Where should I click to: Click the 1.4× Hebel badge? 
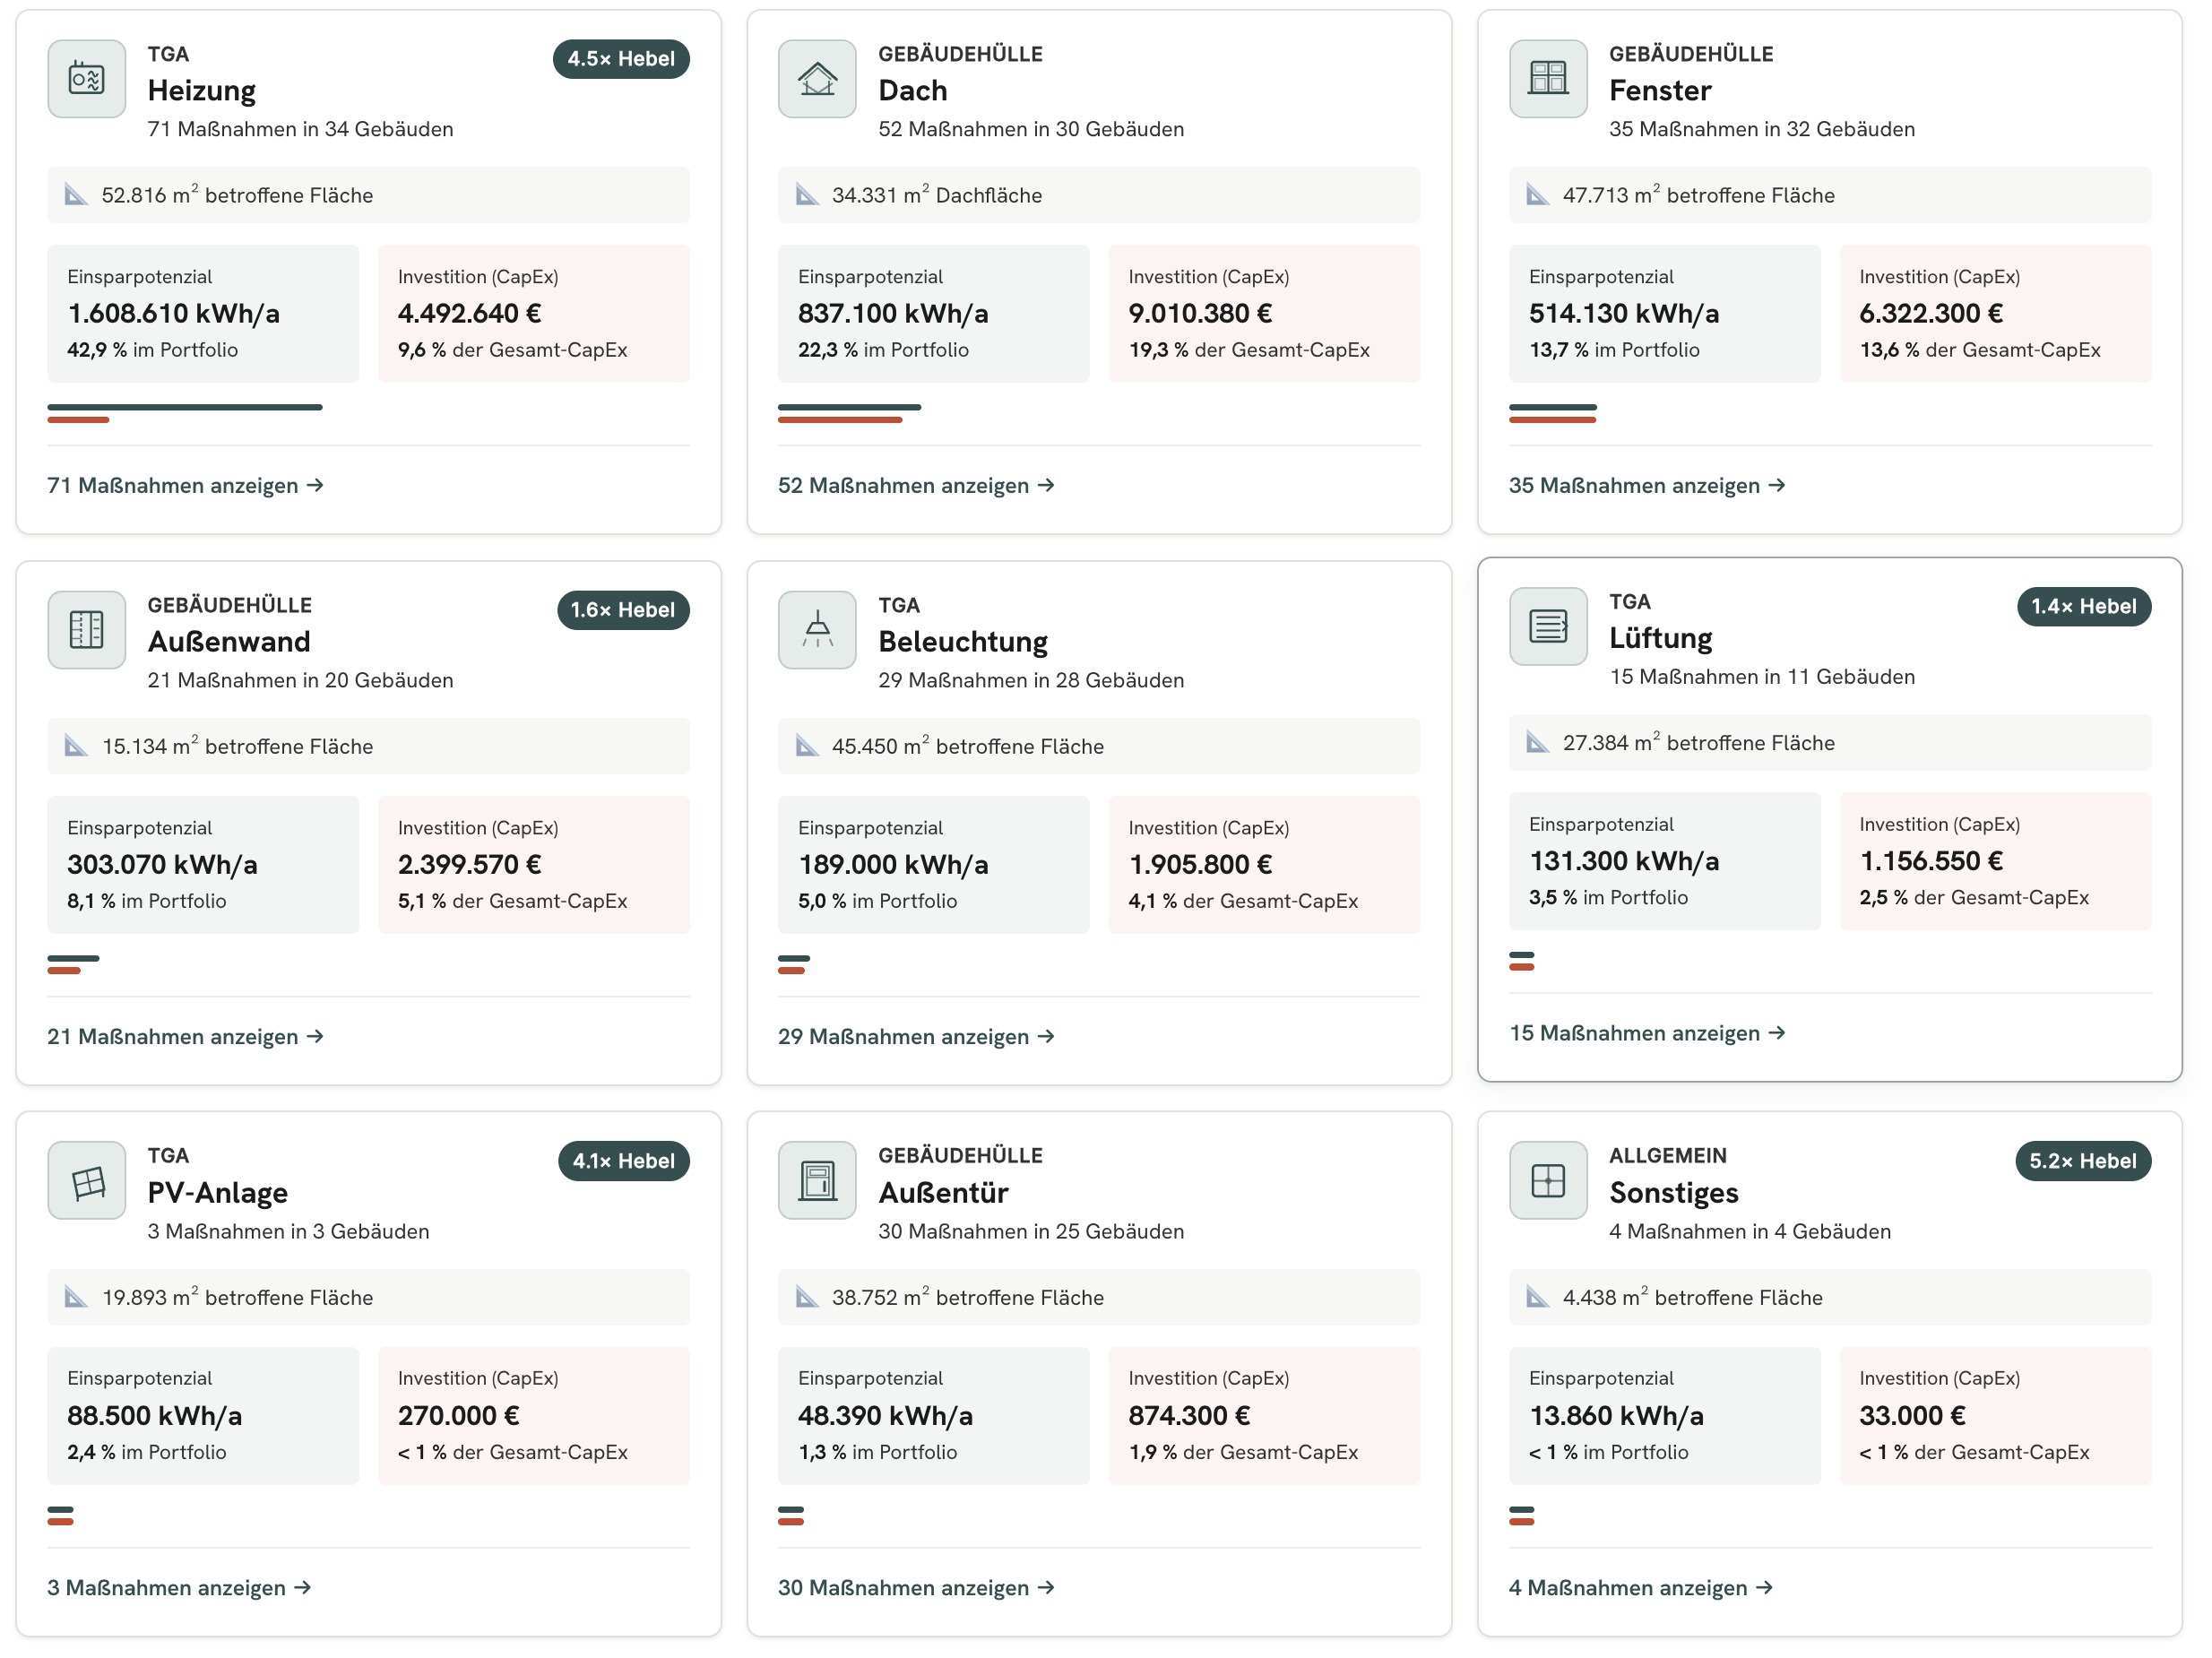tap(2084, 606)
